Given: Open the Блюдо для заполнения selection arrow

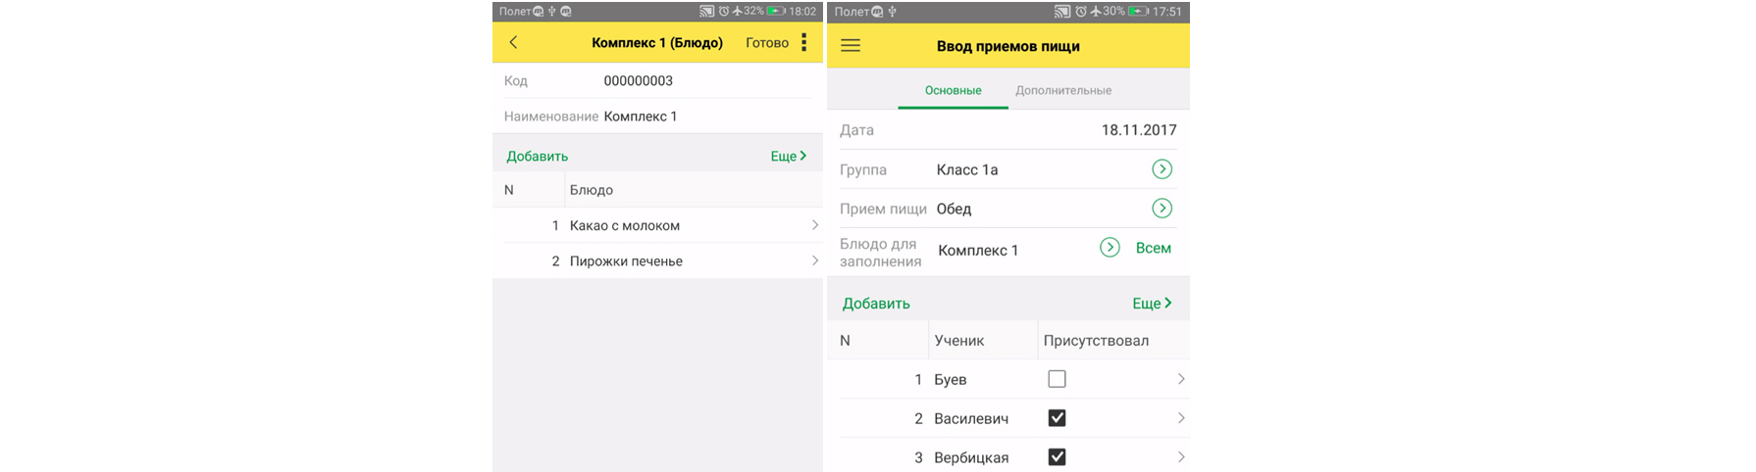Looking at the screenshot, I should (1110, 248).
